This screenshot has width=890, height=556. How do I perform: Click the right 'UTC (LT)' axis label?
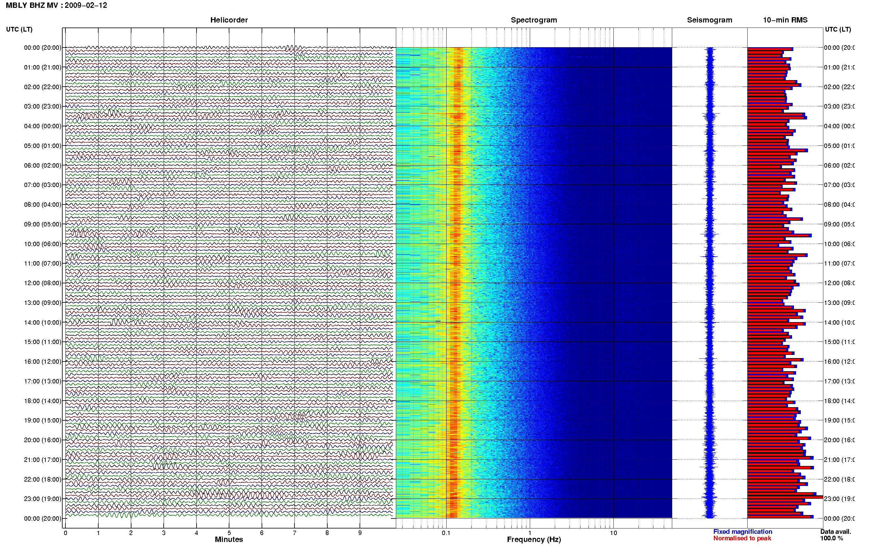point(838,29)
